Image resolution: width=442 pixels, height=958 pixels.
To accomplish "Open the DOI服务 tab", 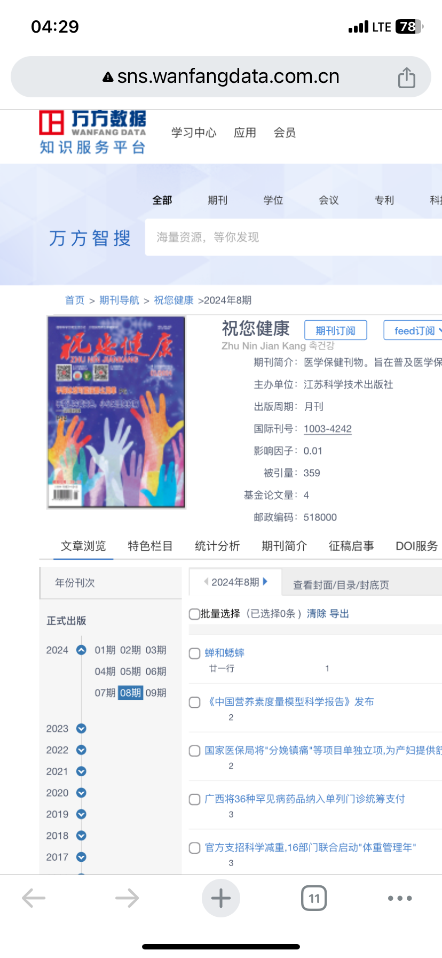I will pyautogui.click(x=416, y=546).
